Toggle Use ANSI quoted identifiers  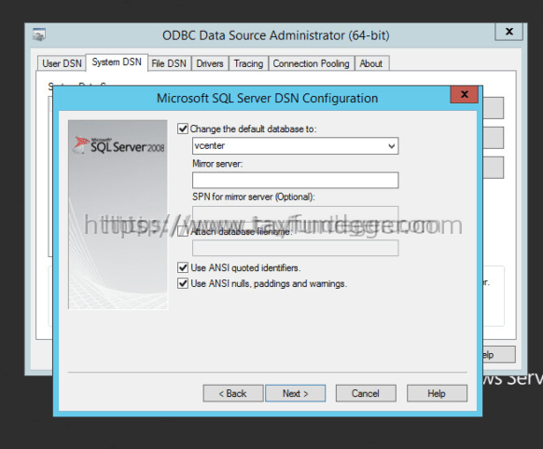tap(183, 267)
